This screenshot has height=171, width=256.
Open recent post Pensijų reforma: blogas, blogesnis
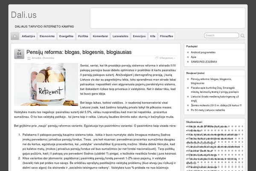click(x=211, y=81)
